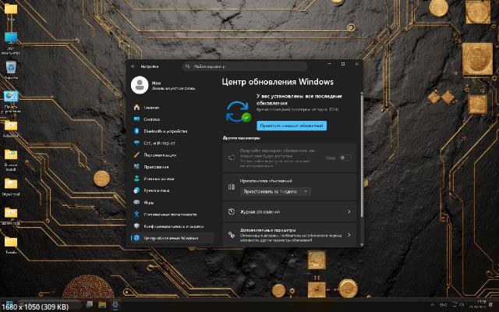Select Персонализация in the sidebar
Viewport: 499px width, 312px height.
[x=161, y=154]
